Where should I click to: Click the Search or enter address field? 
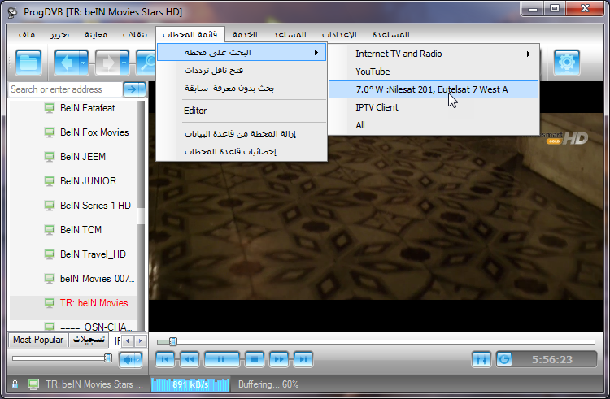click(65, 89)
